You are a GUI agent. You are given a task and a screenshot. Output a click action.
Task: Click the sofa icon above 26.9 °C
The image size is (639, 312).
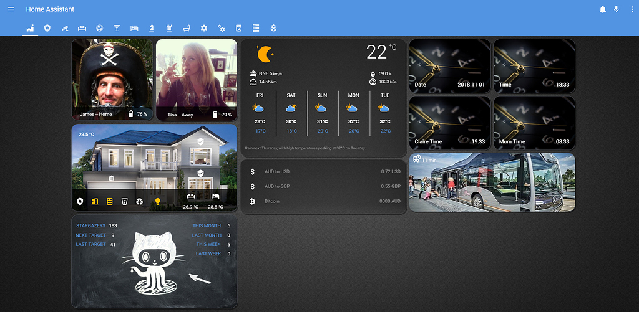190,196
